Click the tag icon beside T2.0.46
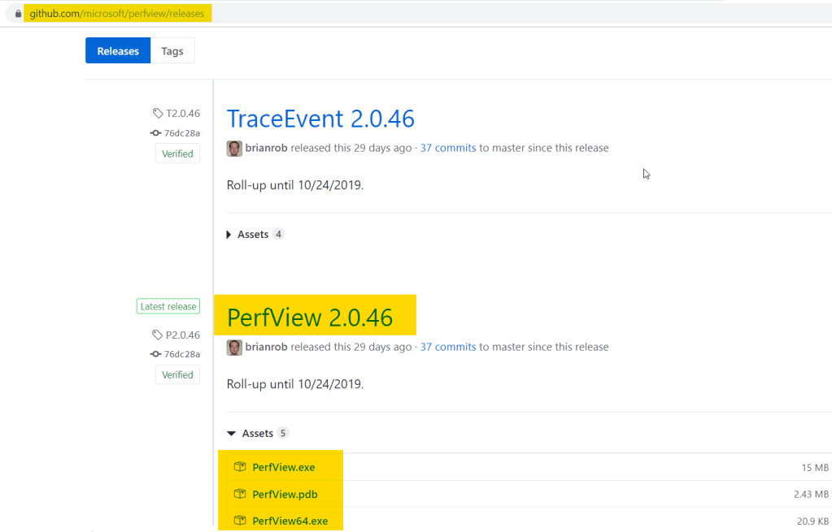832x532 pixels. tap(158, 114)
